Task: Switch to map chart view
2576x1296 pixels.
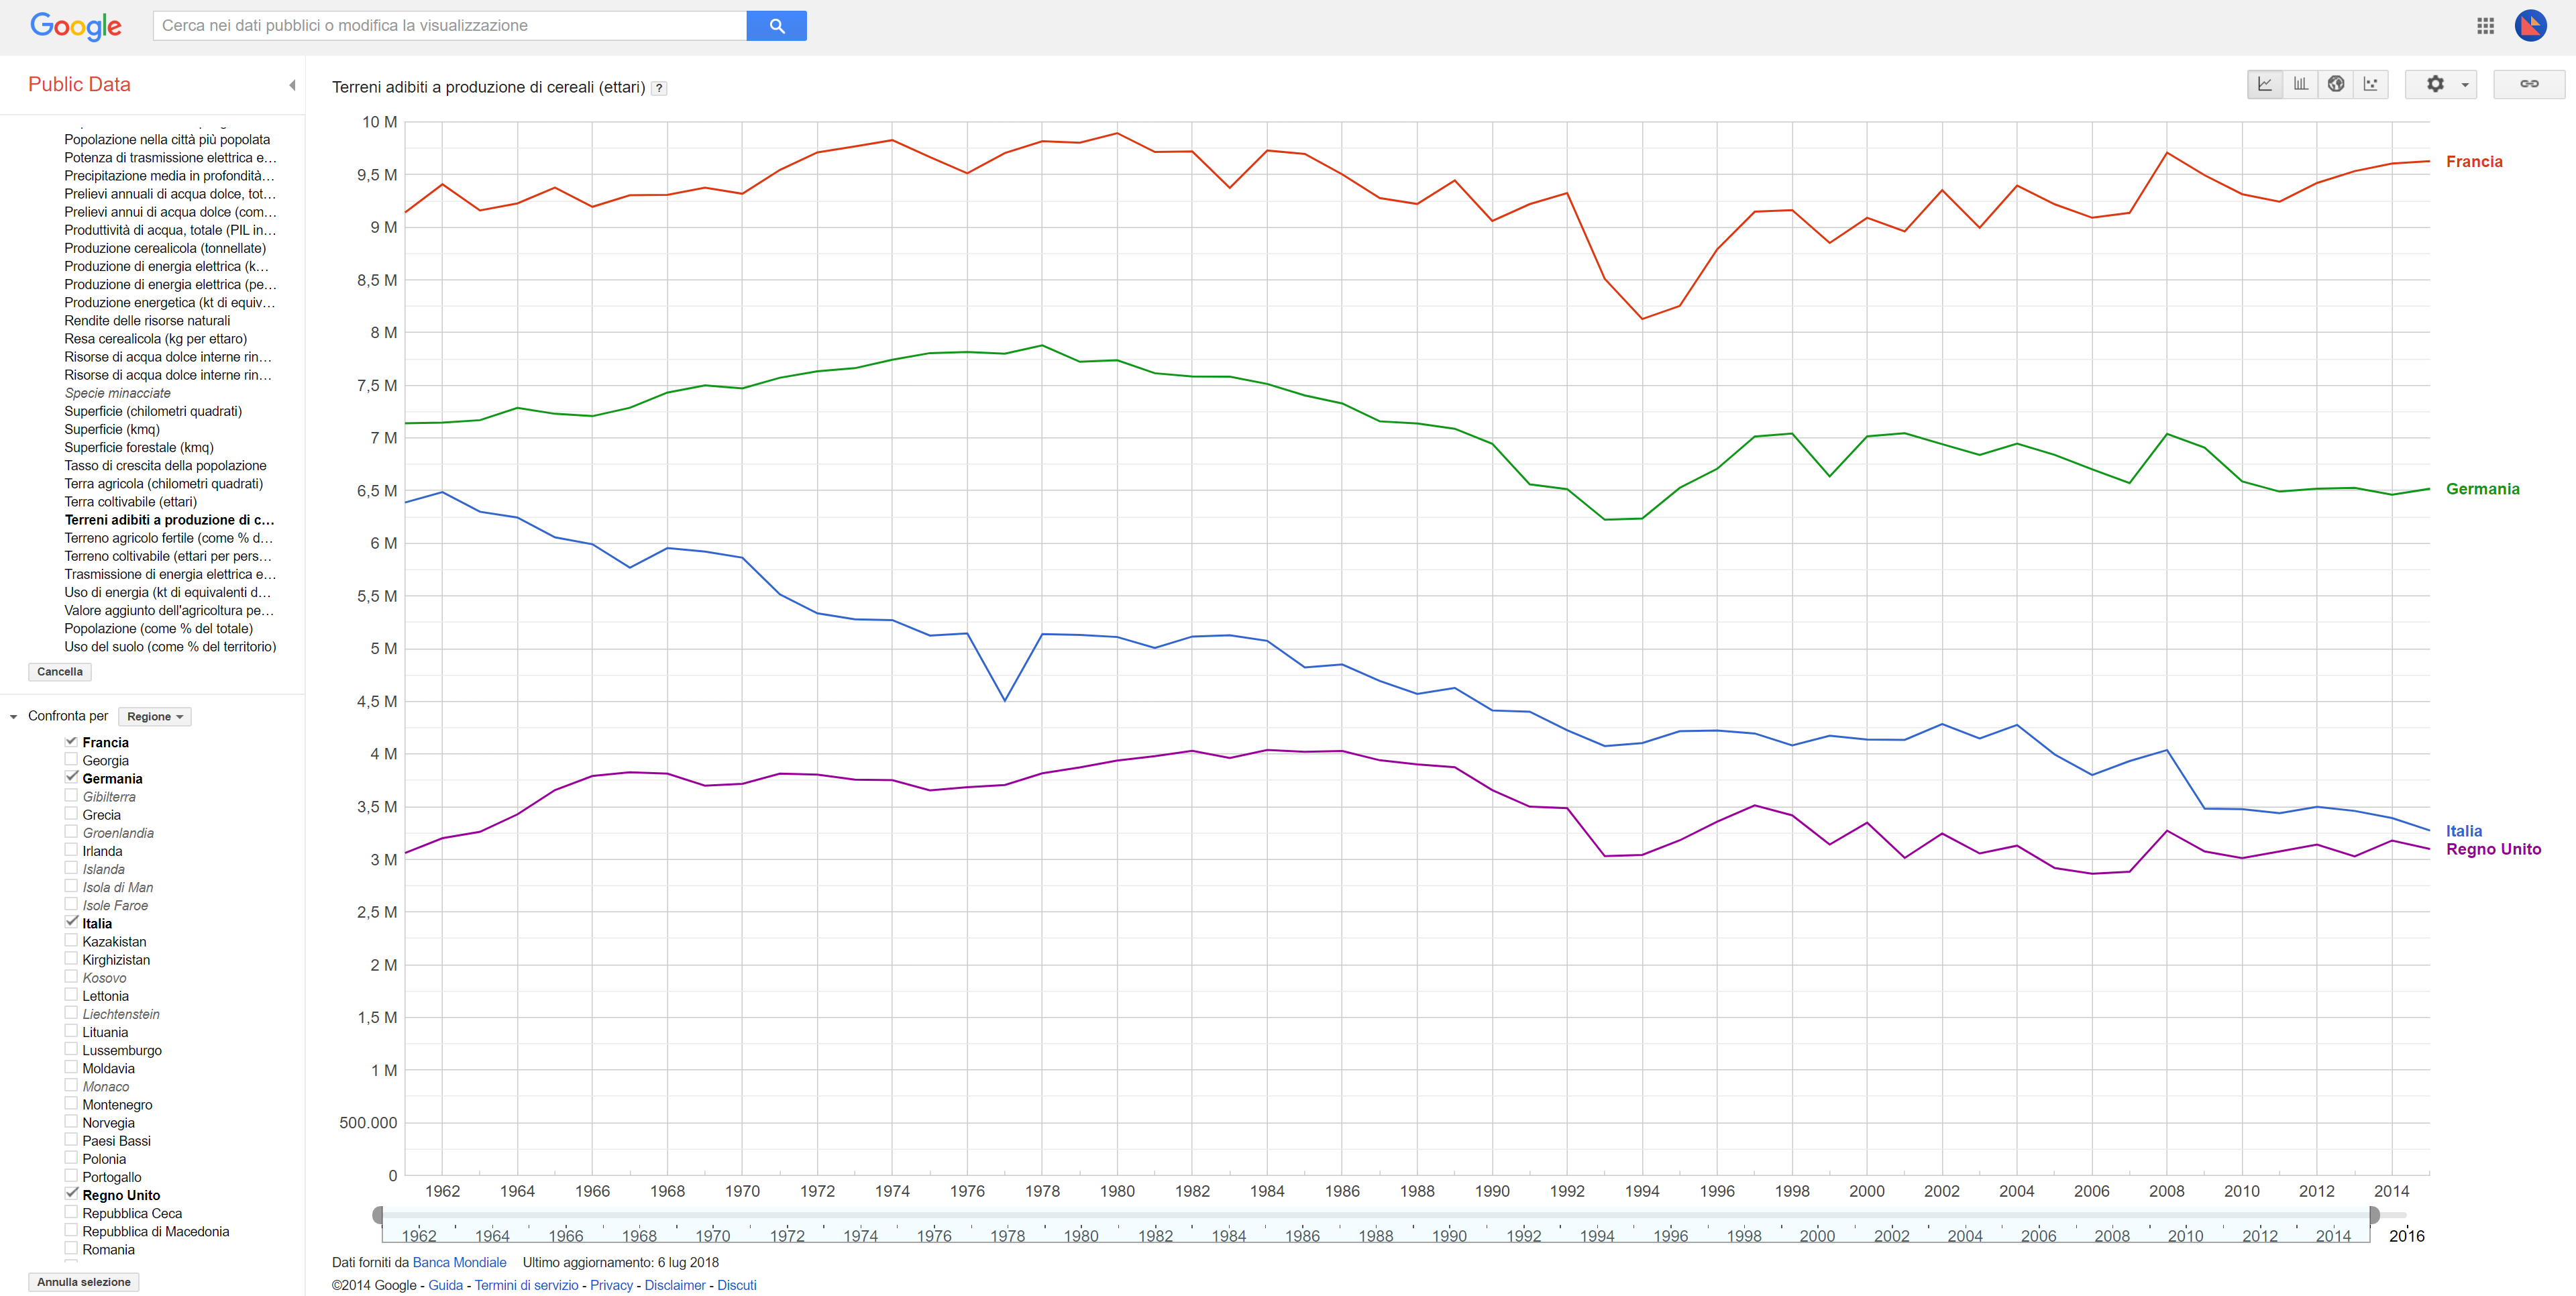Action: coord(2336,84)
